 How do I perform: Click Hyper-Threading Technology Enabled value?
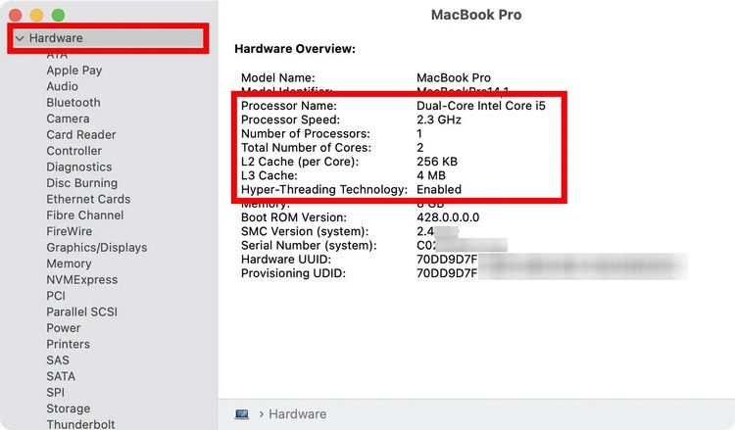coord(439,189)
